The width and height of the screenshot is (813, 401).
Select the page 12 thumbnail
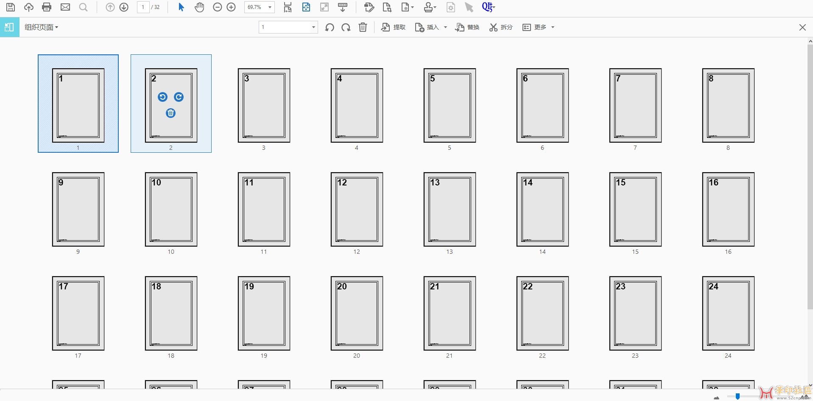coord(357,209)
